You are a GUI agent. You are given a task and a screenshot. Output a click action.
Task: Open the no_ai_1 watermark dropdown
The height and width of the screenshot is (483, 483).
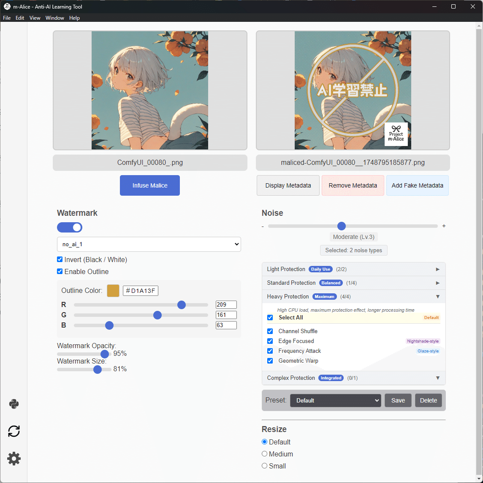149,244
